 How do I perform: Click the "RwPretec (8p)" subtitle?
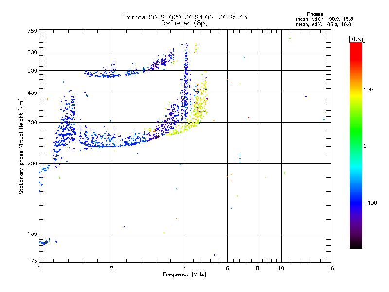(184, 23)
